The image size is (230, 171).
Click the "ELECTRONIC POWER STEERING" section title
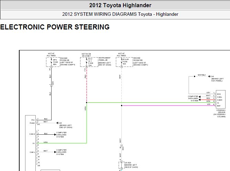click(x=55, y=27)
